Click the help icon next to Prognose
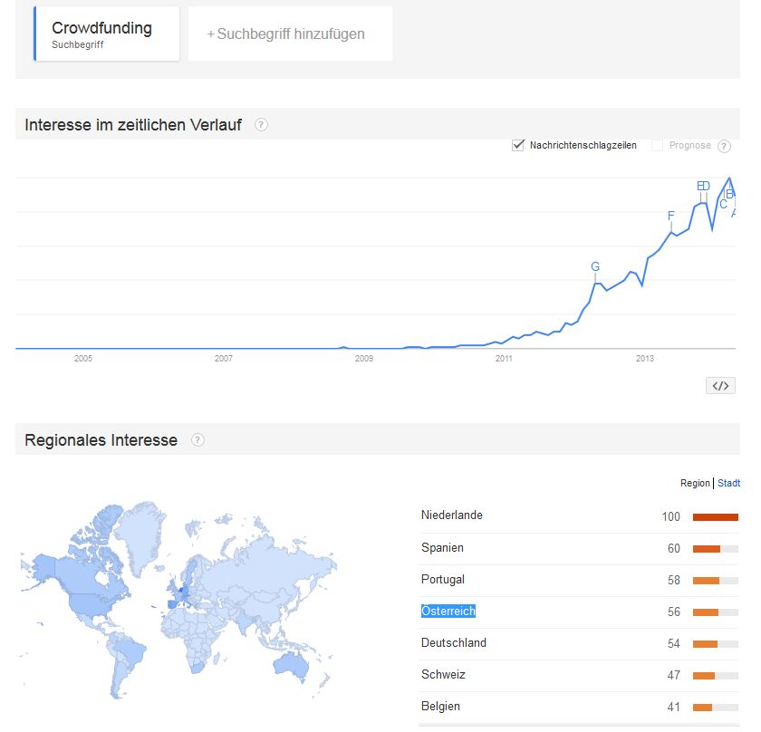 pyautogui.click(x=724, y=146)
